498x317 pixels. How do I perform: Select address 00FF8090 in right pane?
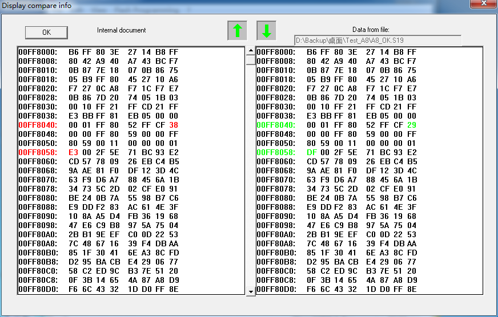pos(276,216)
